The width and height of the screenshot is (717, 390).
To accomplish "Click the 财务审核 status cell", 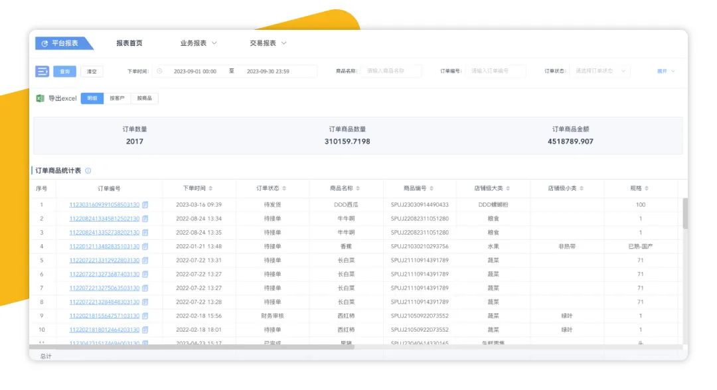I will 273,316.
